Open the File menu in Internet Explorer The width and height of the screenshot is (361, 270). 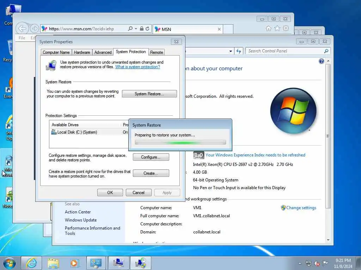tap(22, 38)
